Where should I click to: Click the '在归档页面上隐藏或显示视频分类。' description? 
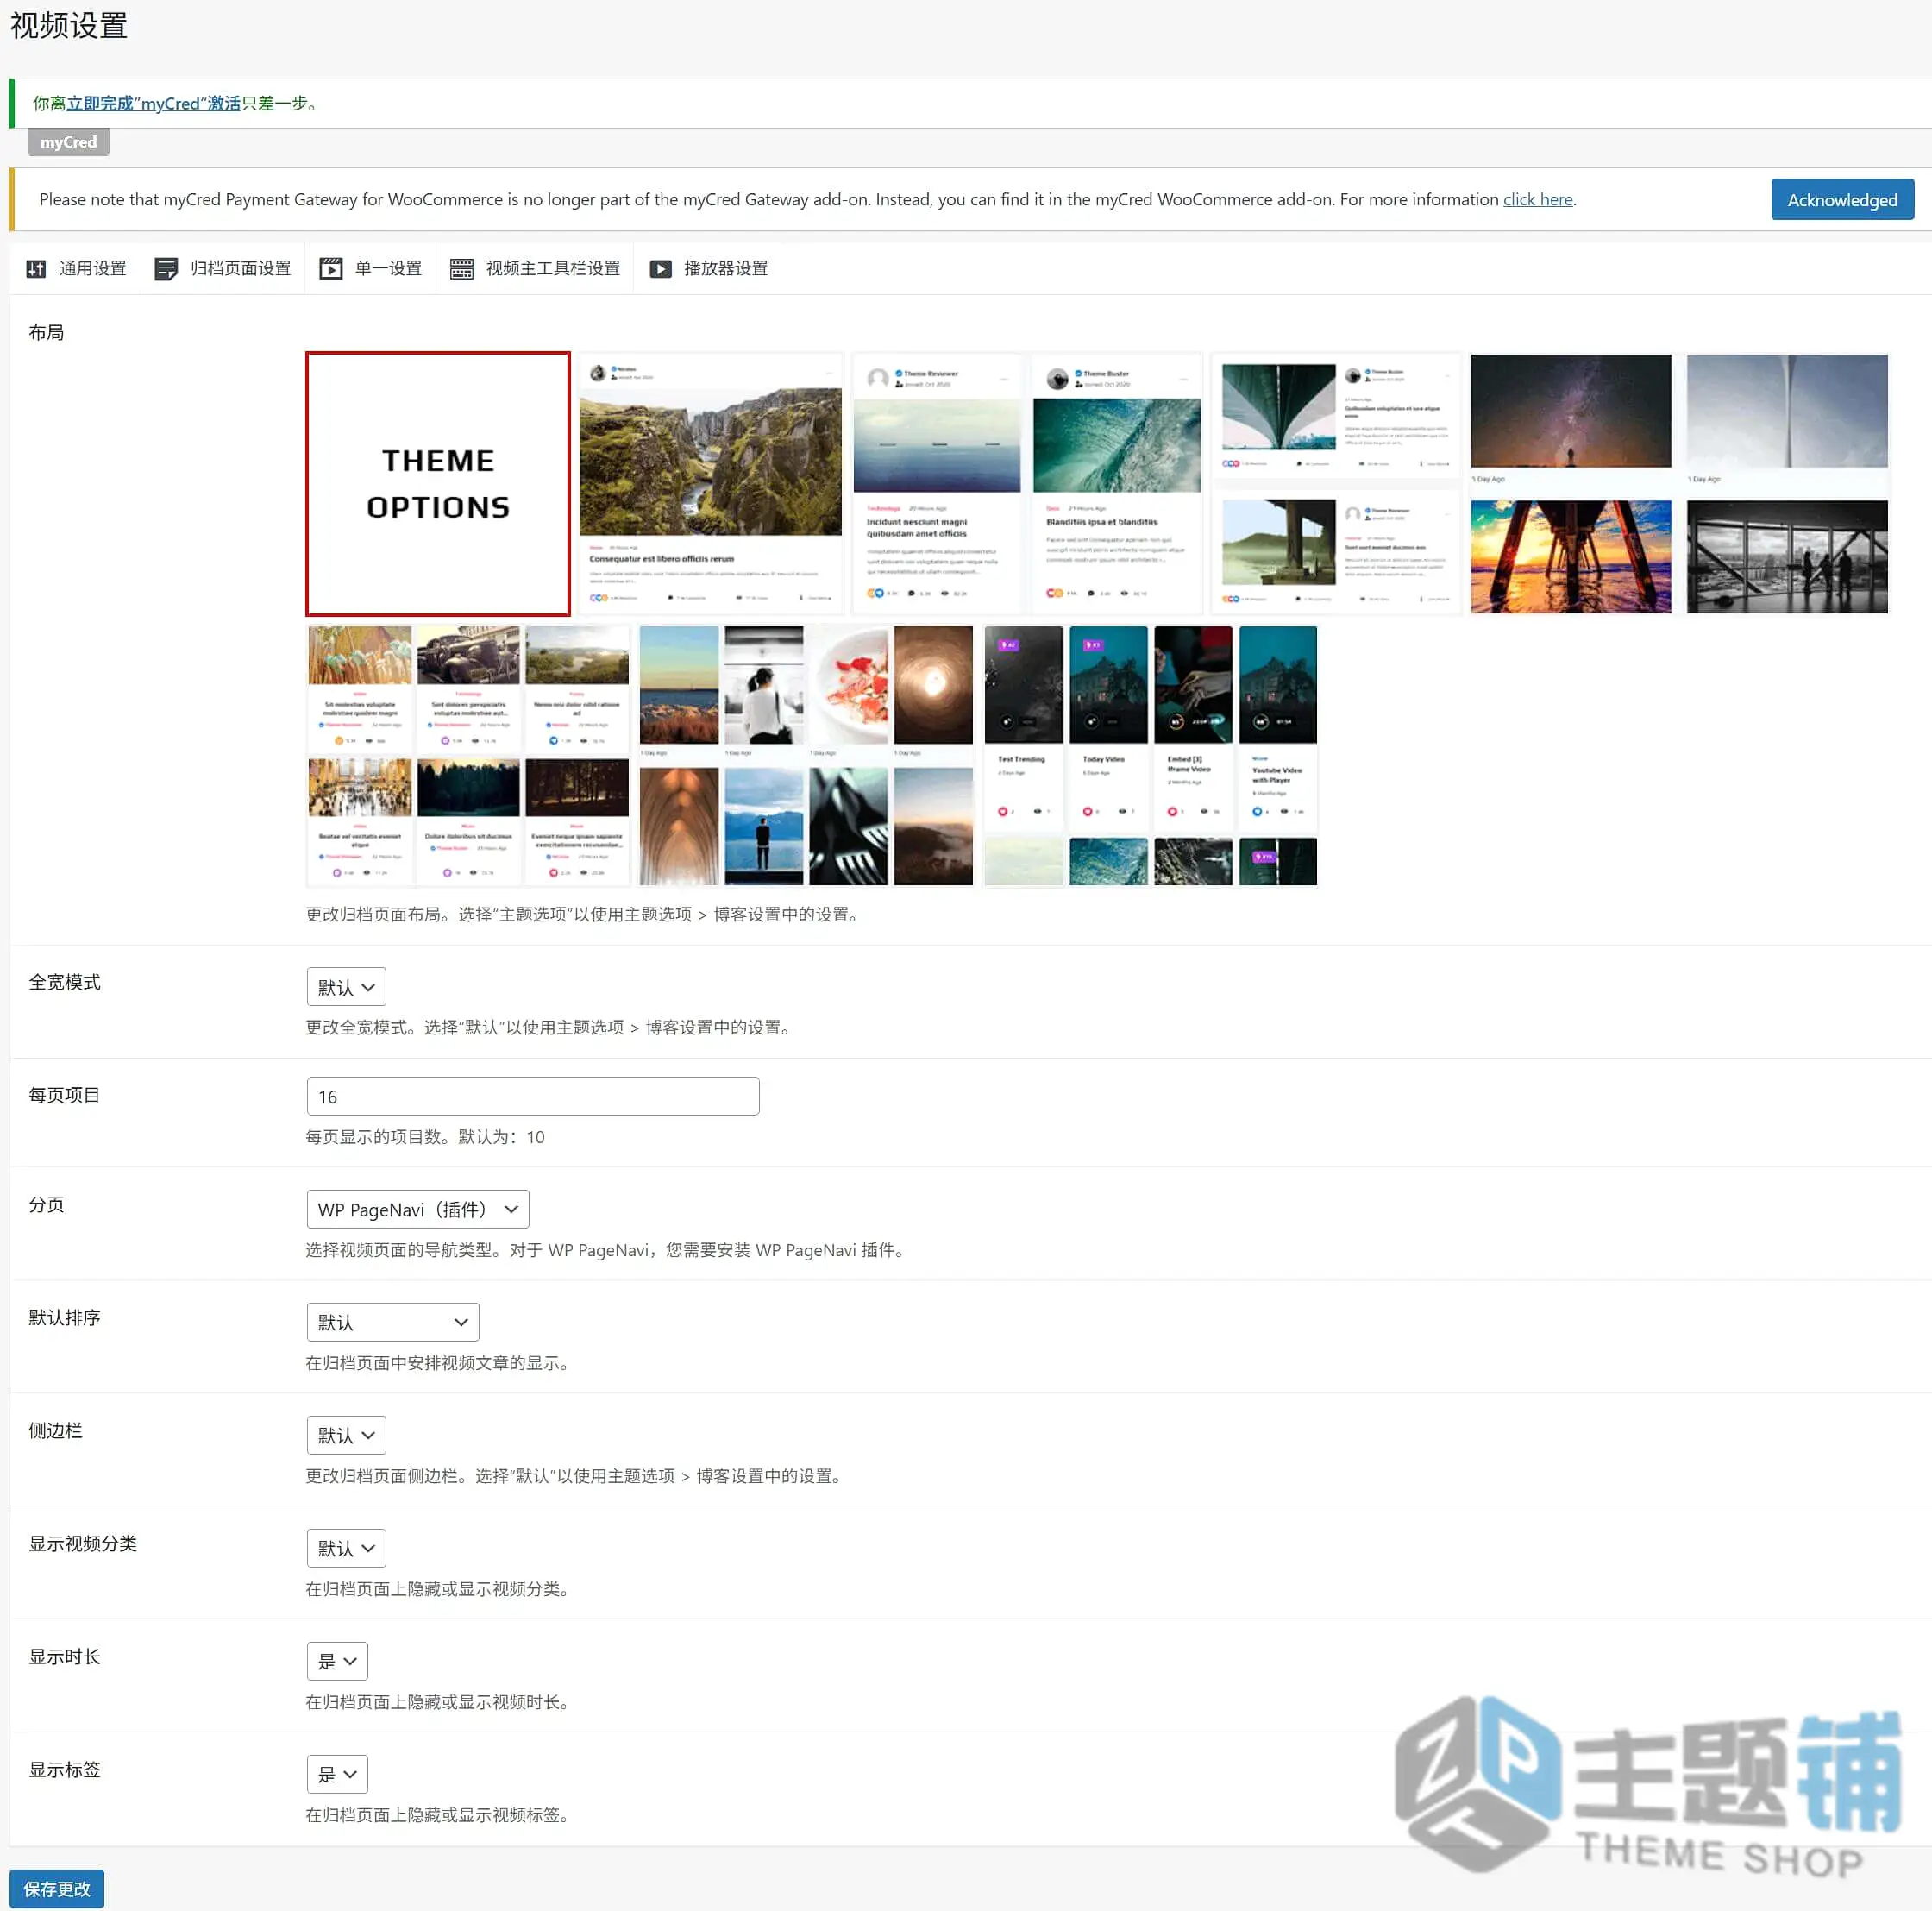(439, 1589)
